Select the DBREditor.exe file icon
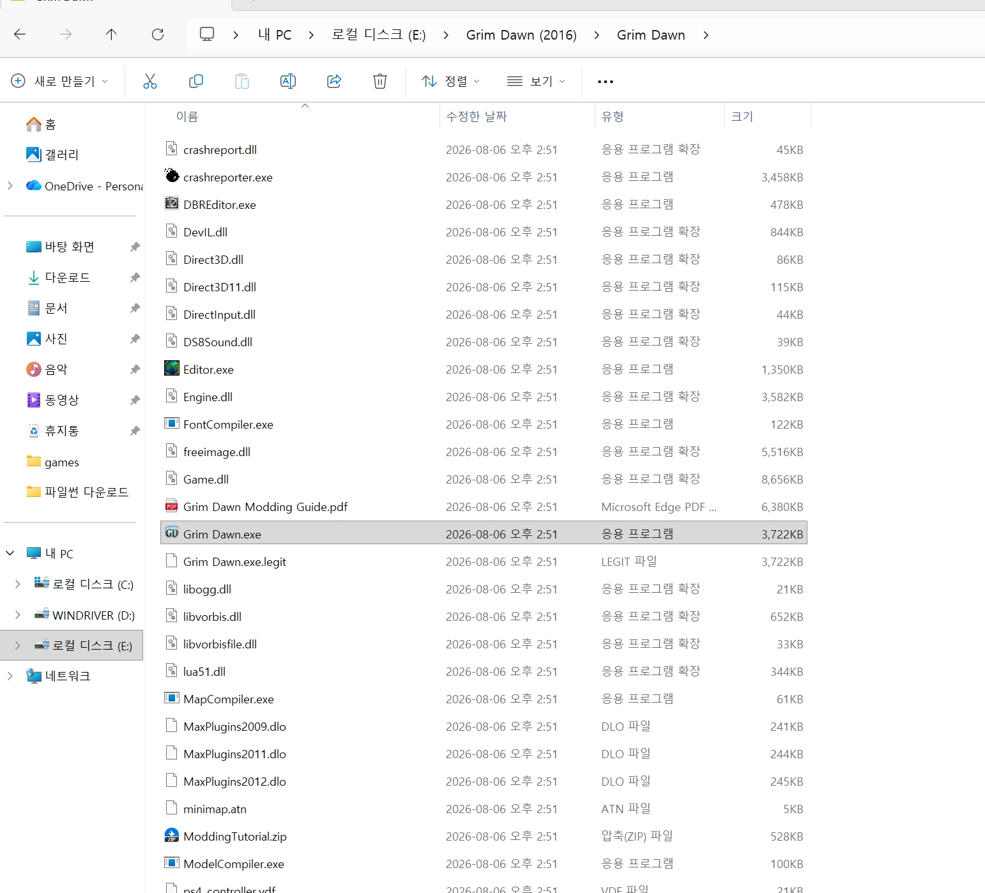The height and width of the screenshot is (893, 985). tap(172, 204)
